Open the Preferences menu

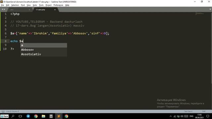tap(58, 5)
